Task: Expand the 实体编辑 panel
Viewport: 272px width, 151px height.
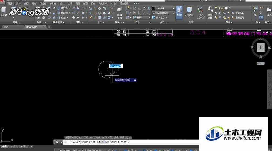Action: (x=59, y=22)
